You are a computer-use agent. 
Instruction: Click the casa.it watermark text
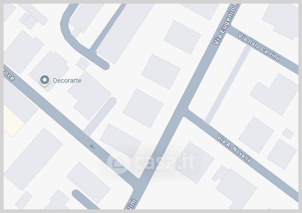[x=165, y=161]
